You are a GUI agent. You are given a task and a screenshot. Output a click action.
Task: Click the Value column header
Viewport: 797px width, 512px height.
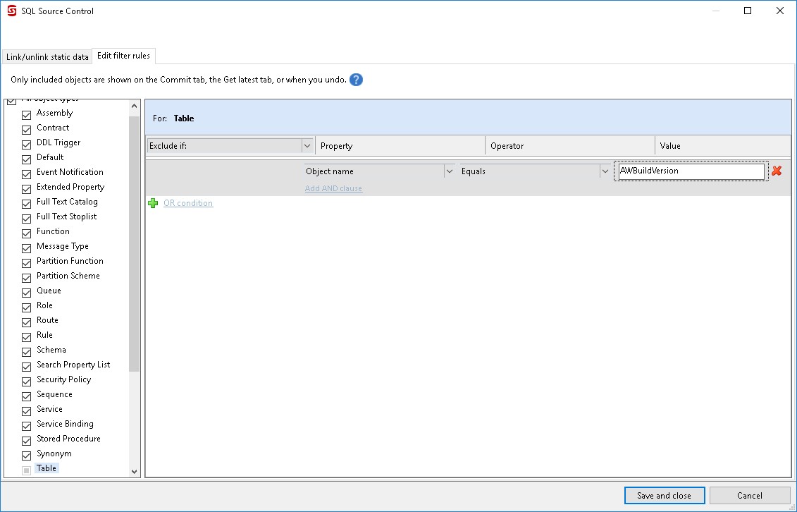pos(723,146)
